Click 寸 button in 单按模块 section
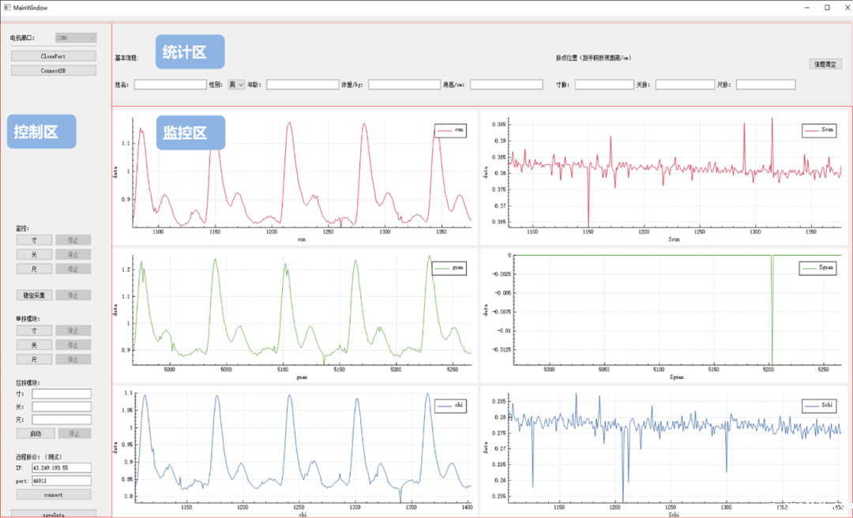The width and height of the screenshot is (853, 518). click(34, 330)
